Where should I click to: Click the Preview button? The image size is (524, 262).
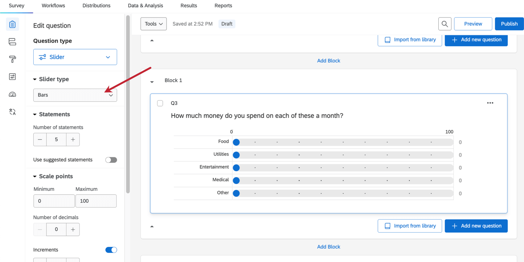click(473, 24)
